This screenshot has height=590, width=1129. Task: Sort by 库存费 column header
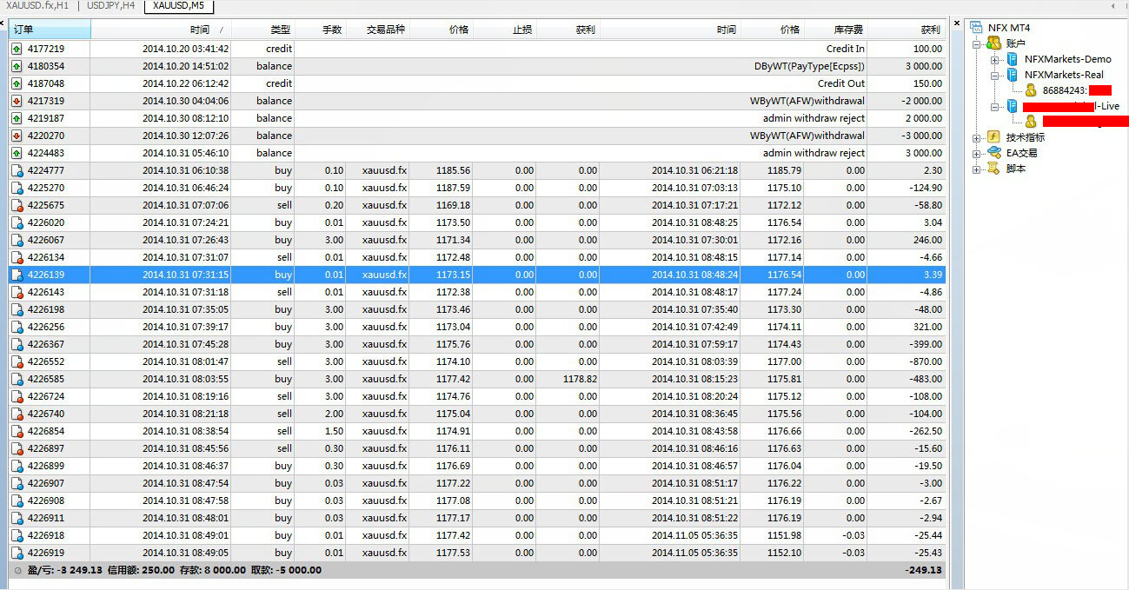pos(835,30)
